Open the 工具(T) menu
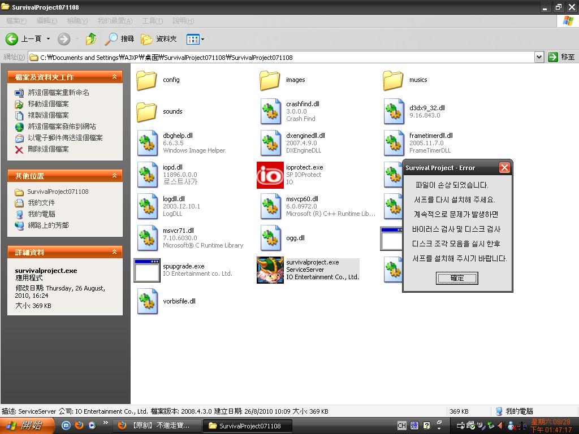The width and height of the screenshot is (579, 434). pyautogui.click(x=153, y=21)
